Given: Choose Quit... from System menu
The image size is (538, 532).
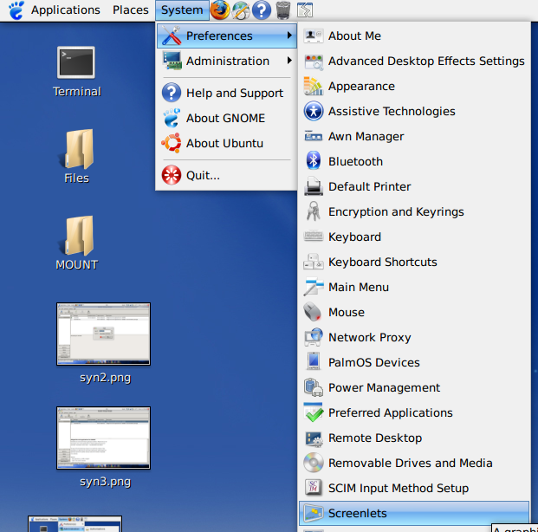Looking at the screenshot, I should (x=226, y=175).
